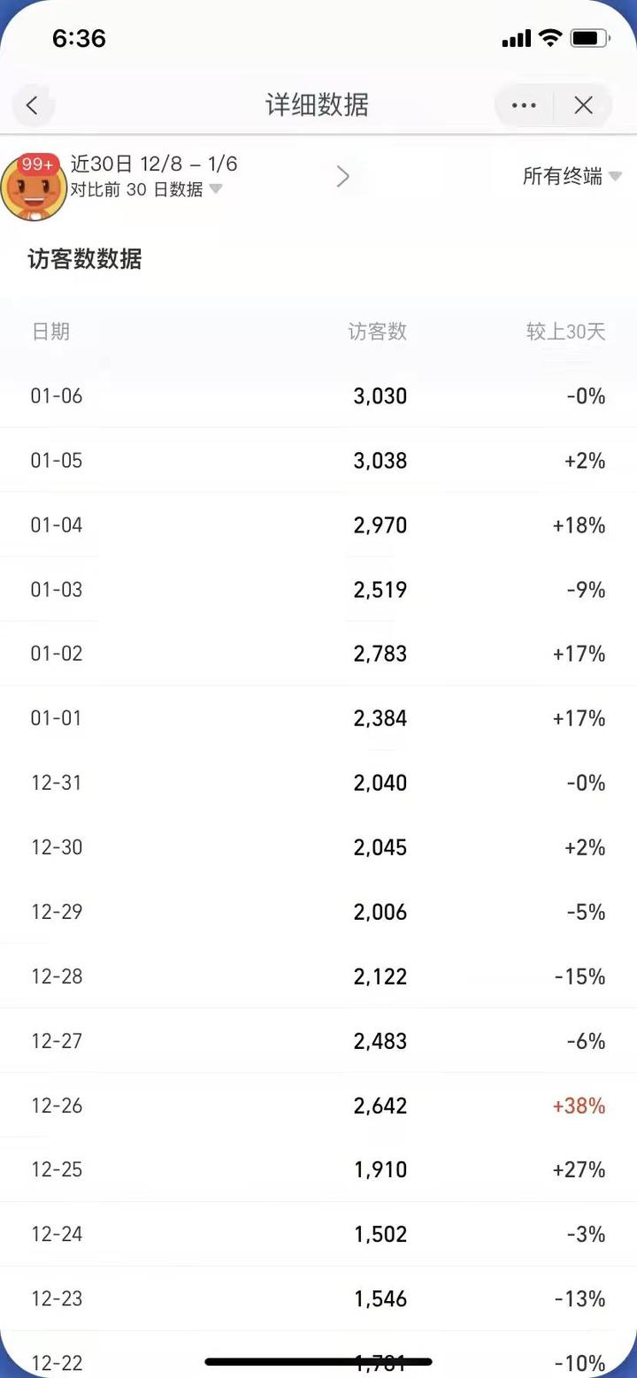Screen dimensions: 637x1378
Task: Tap the back arrow icon
Action: (x=33, y=105)
